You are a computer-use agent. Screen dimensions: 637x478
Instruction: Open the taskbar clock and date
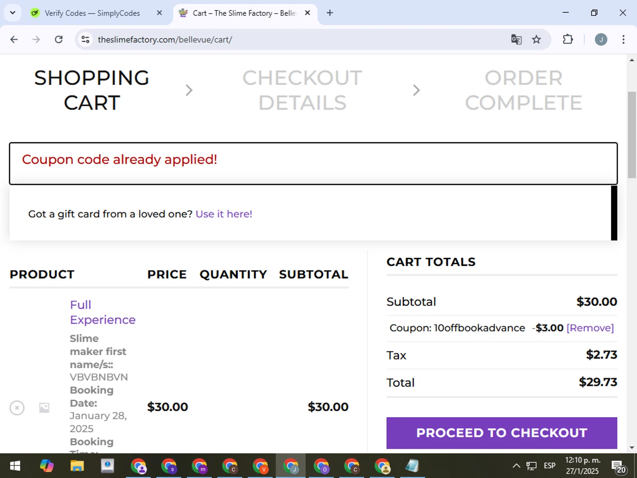pyautogui.click(x=582, y=466)
